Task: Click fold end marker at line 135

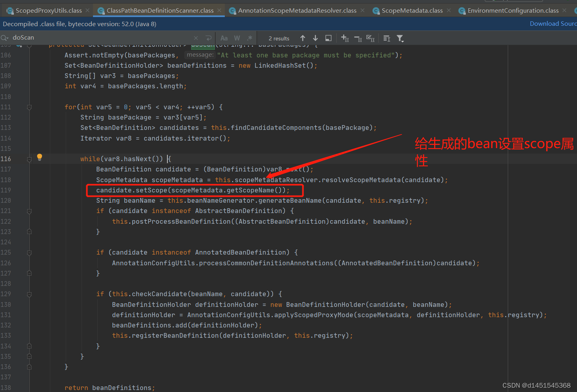Action: click(29, 356)
